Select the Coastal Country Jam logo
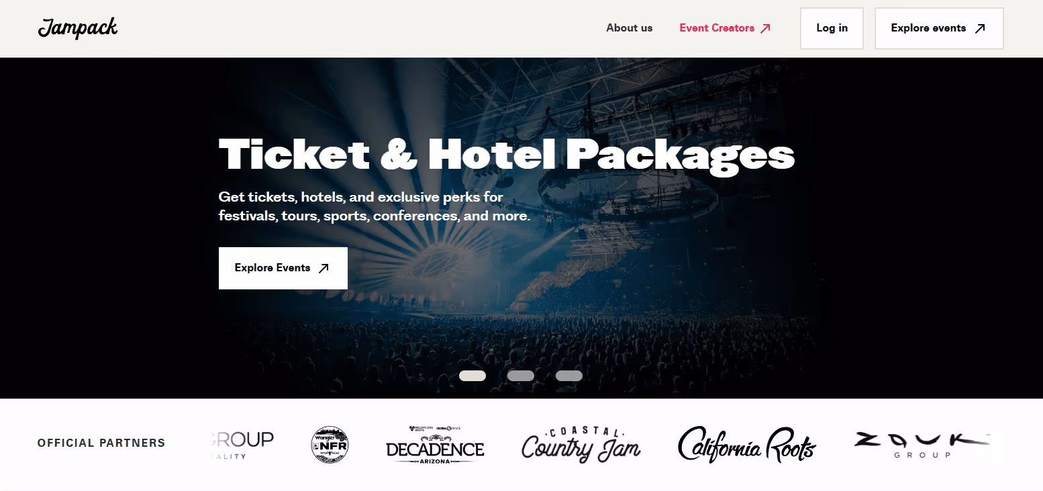The width and height of the screenshot is (1043, 491). click(x=581, y=444)
